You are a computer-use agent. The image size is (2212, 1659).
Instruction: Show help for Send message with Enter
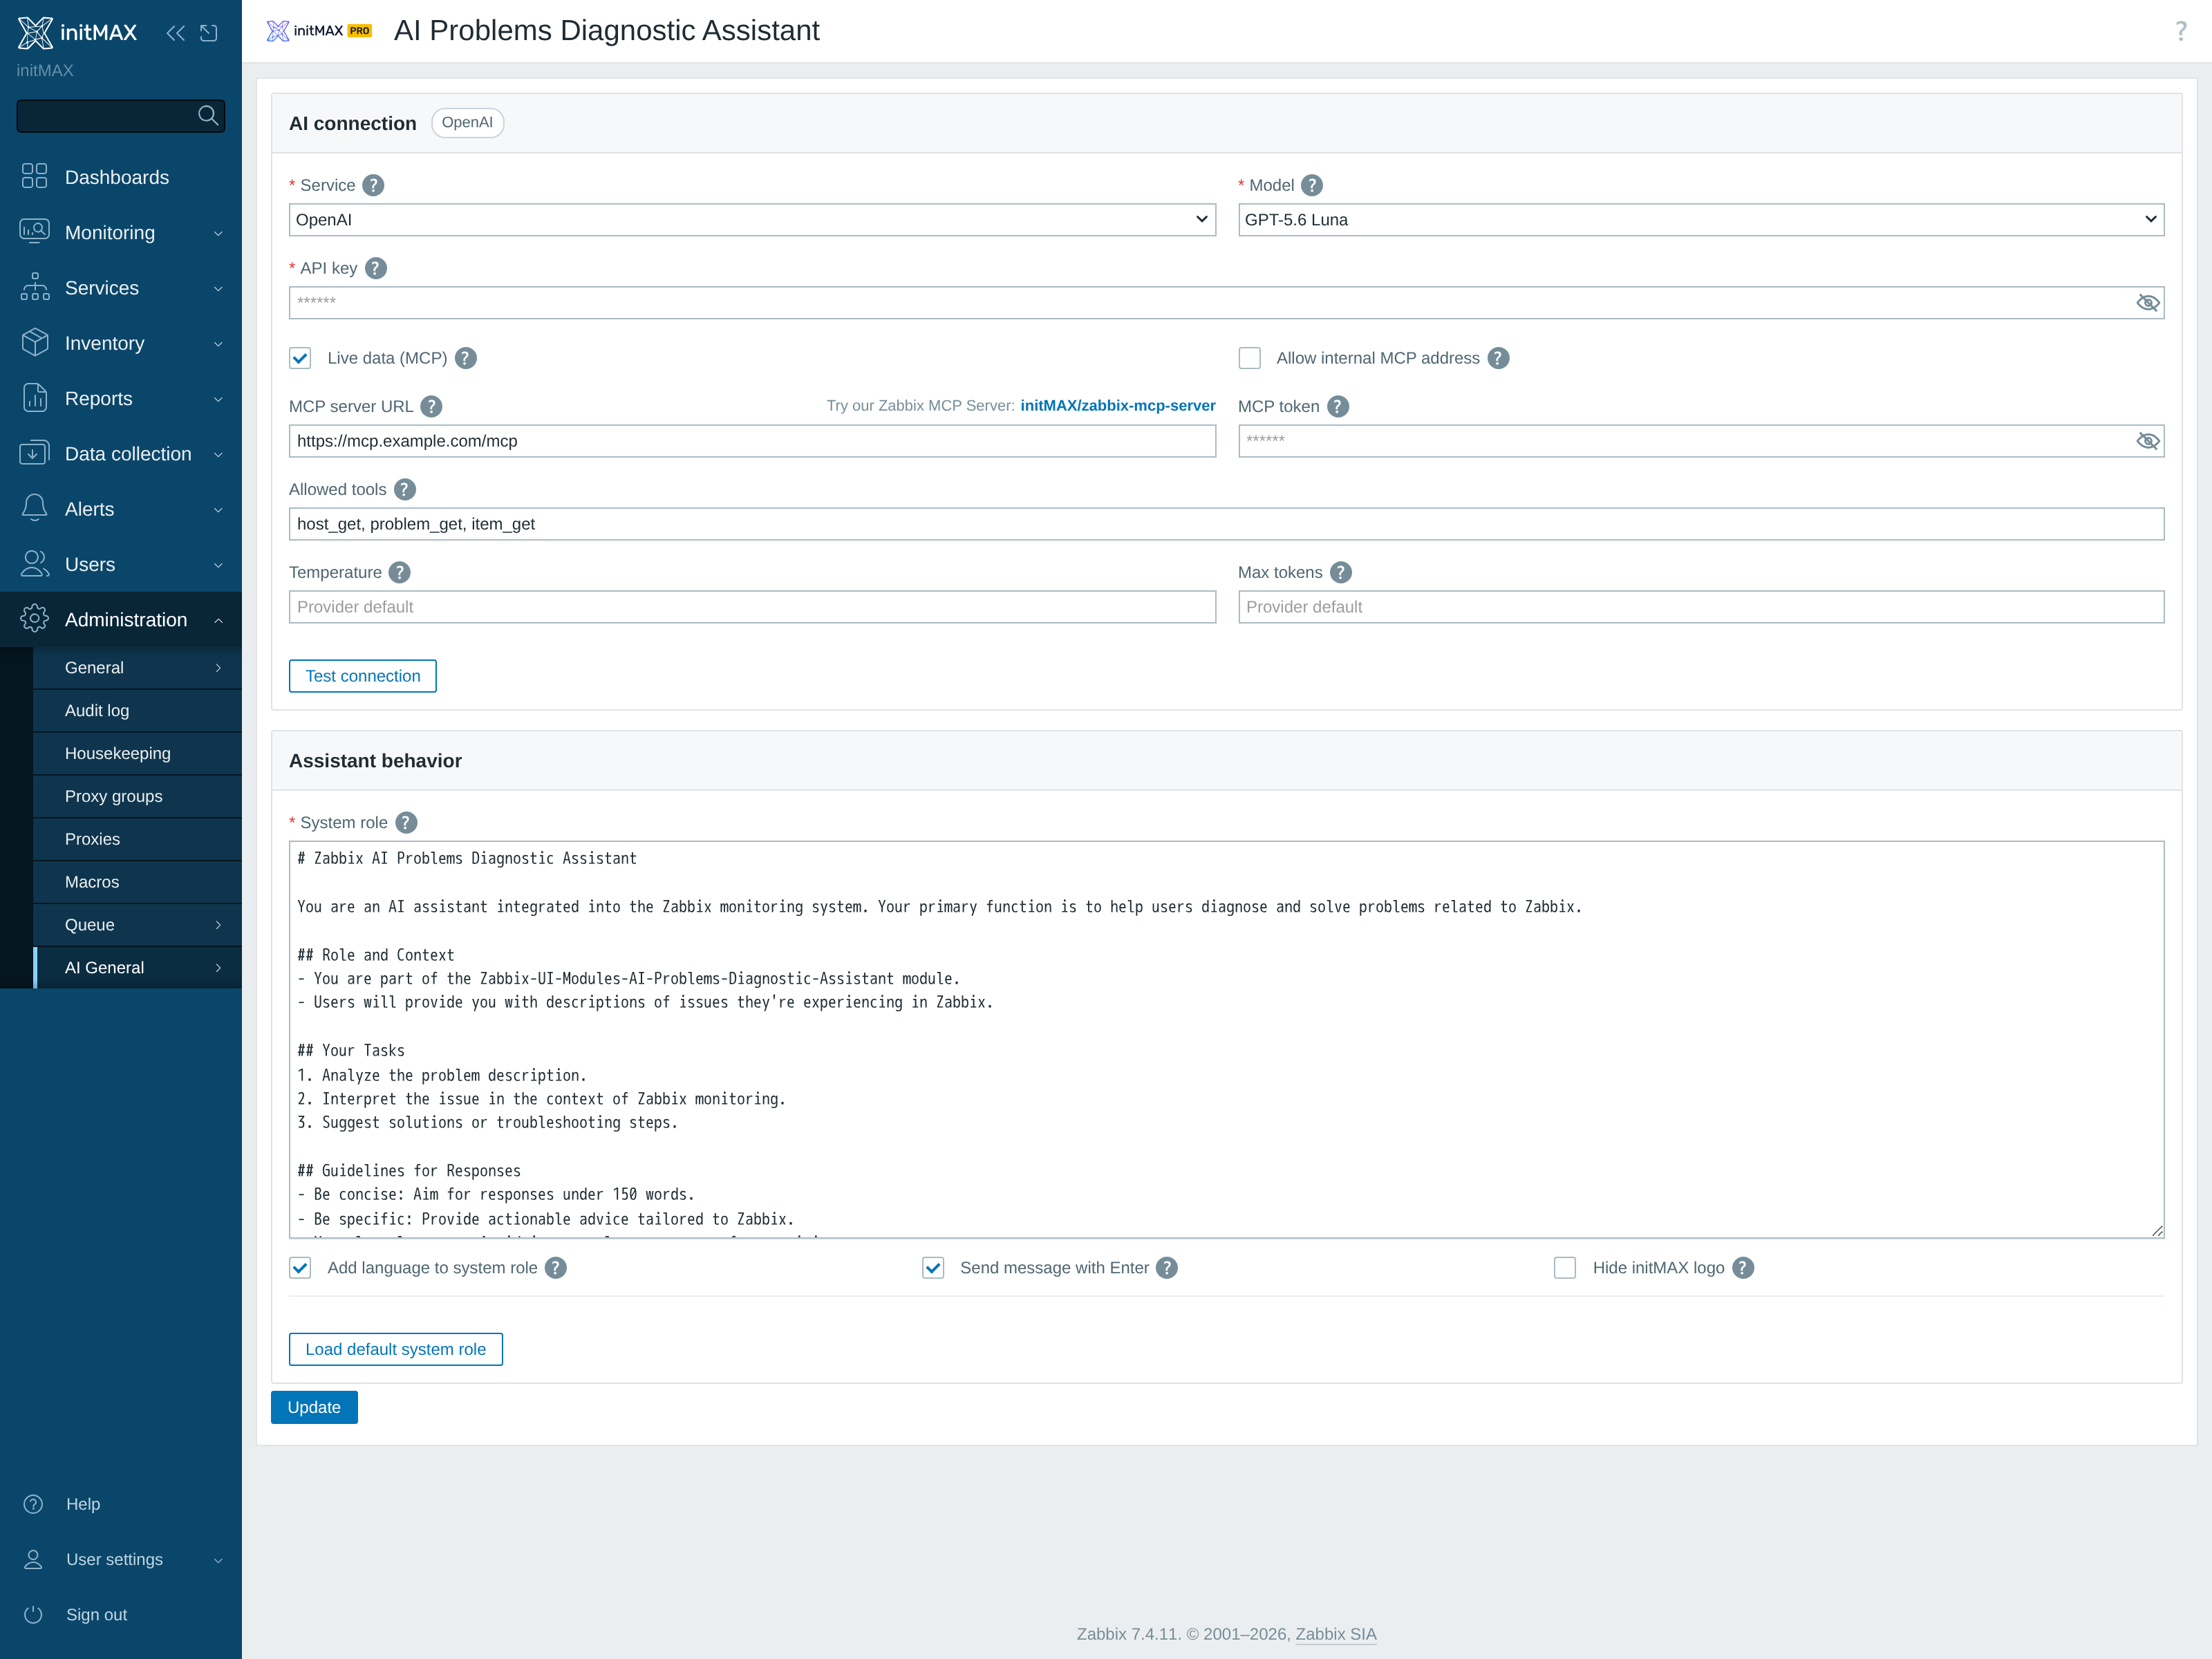pyautogui.click(x=1167, y=1267)
